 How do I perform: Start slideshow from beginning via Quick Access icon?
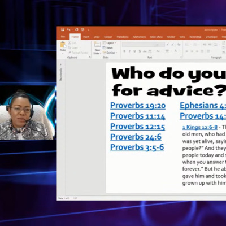(x=82, y=29)
